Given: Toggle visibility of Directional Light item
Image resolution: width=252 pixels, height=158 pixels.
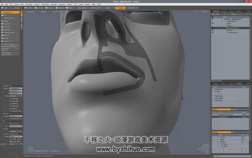Looking at the screenshot, I should click(x=213, y=33).
